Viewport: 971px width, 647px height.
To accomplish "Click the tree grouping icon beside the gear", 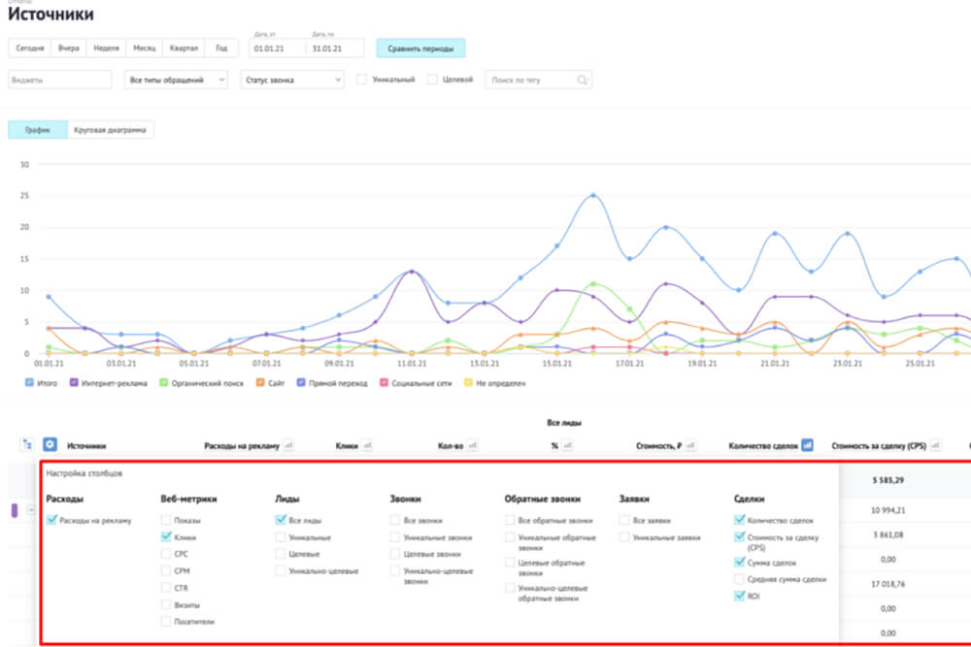I will (x=27, y=444).
